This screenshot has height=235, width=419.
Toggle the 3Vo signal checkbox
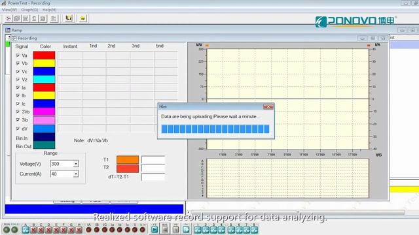tap(18, 112)
